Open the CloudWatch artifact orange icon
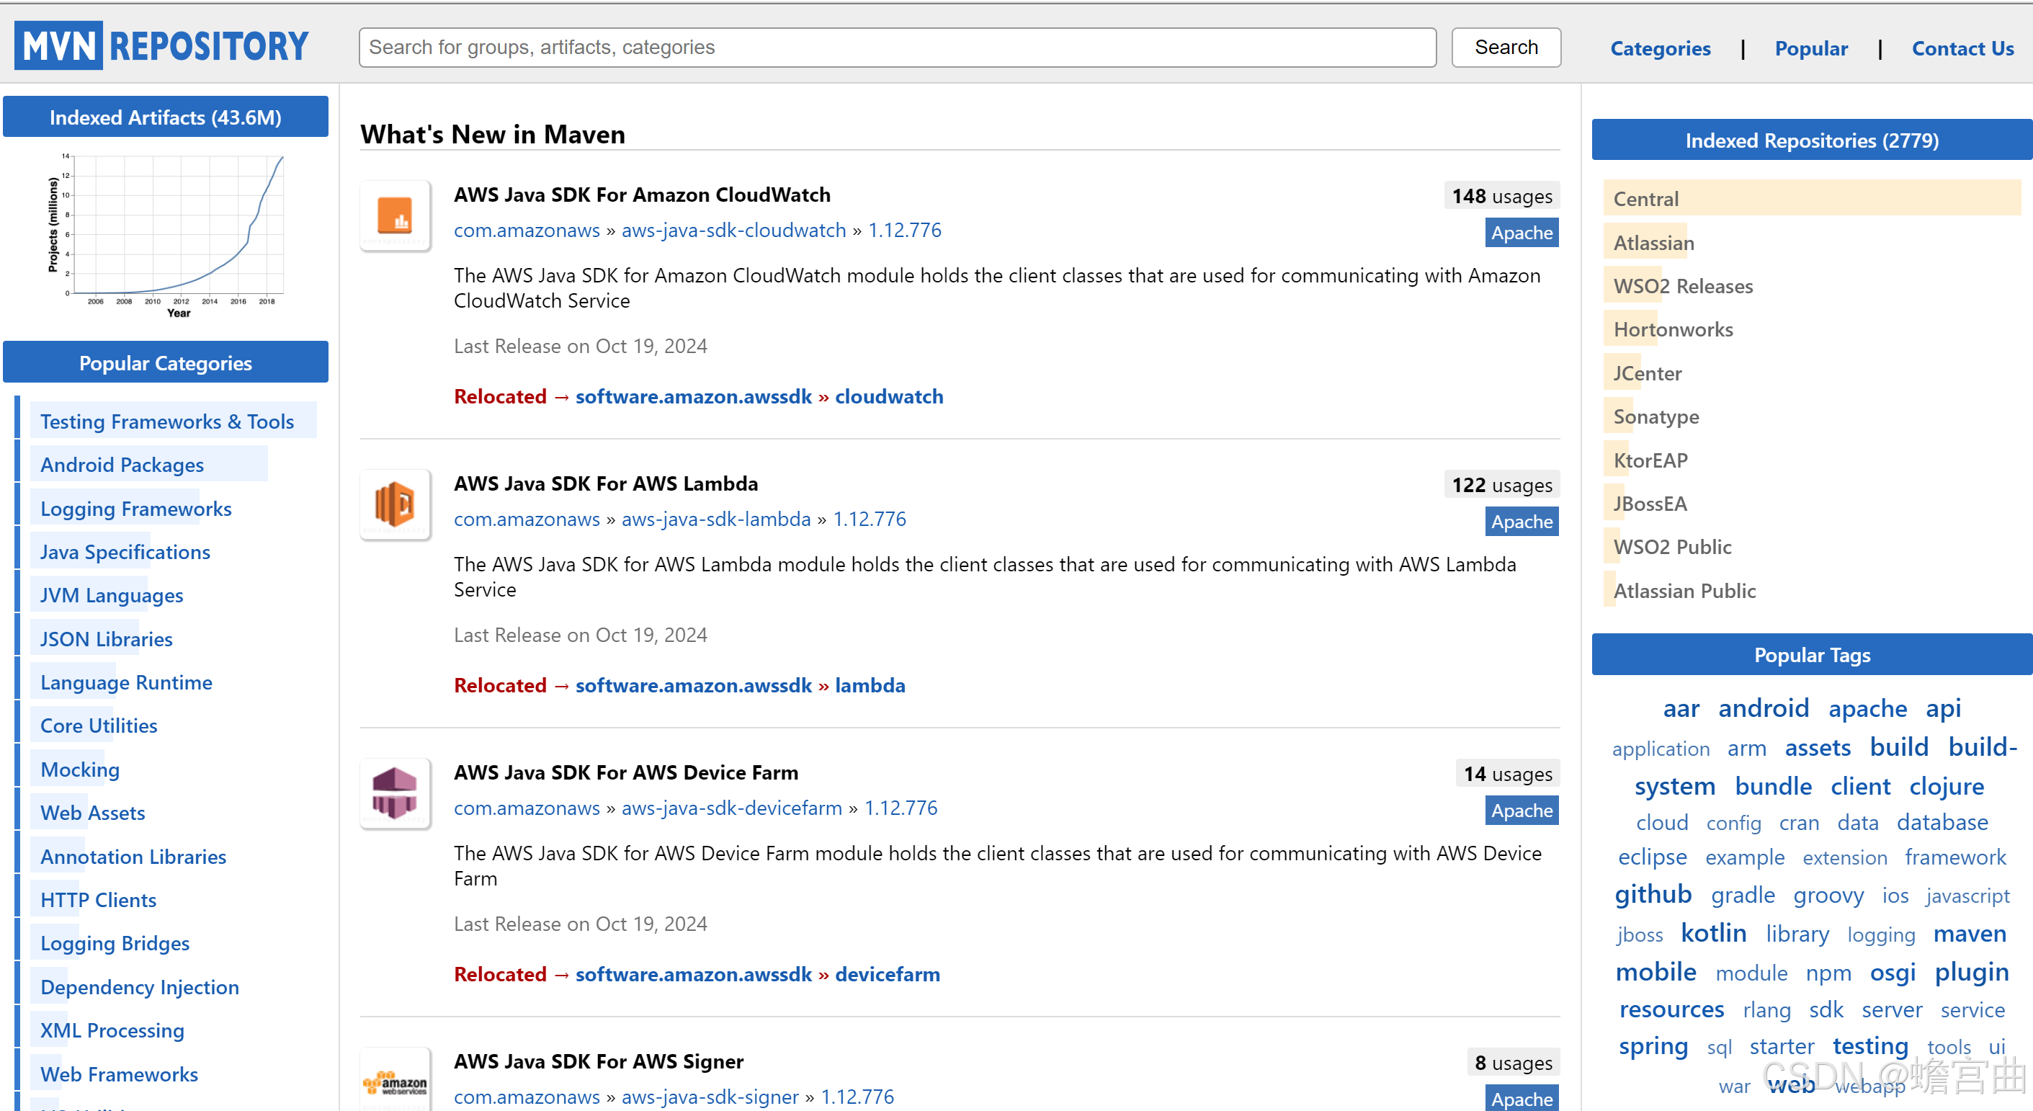The height and width of the screenshot is (1111, 2033). click(x=396, y=216)
